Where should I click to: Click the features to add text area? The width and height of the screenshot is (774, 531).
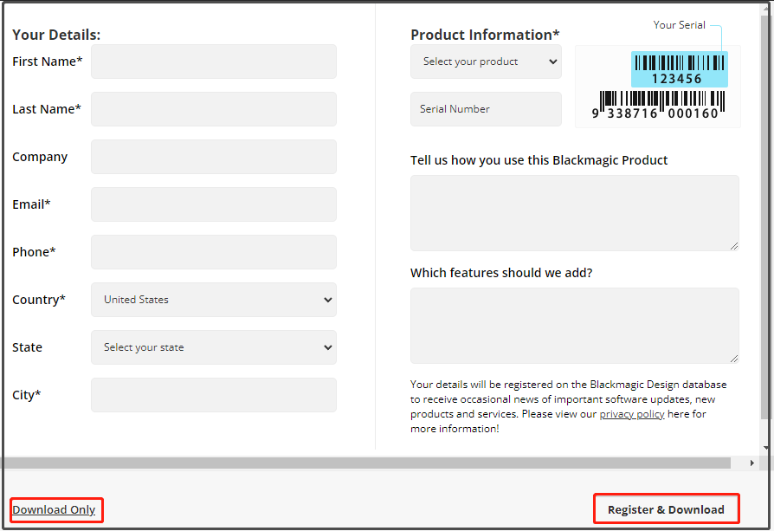click(574, 326)
